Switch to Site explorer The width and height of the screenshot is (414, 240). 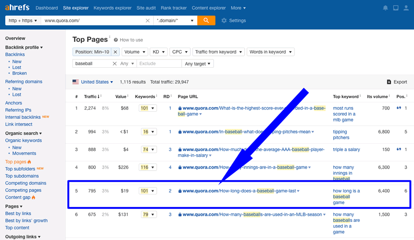click(76, 8)
